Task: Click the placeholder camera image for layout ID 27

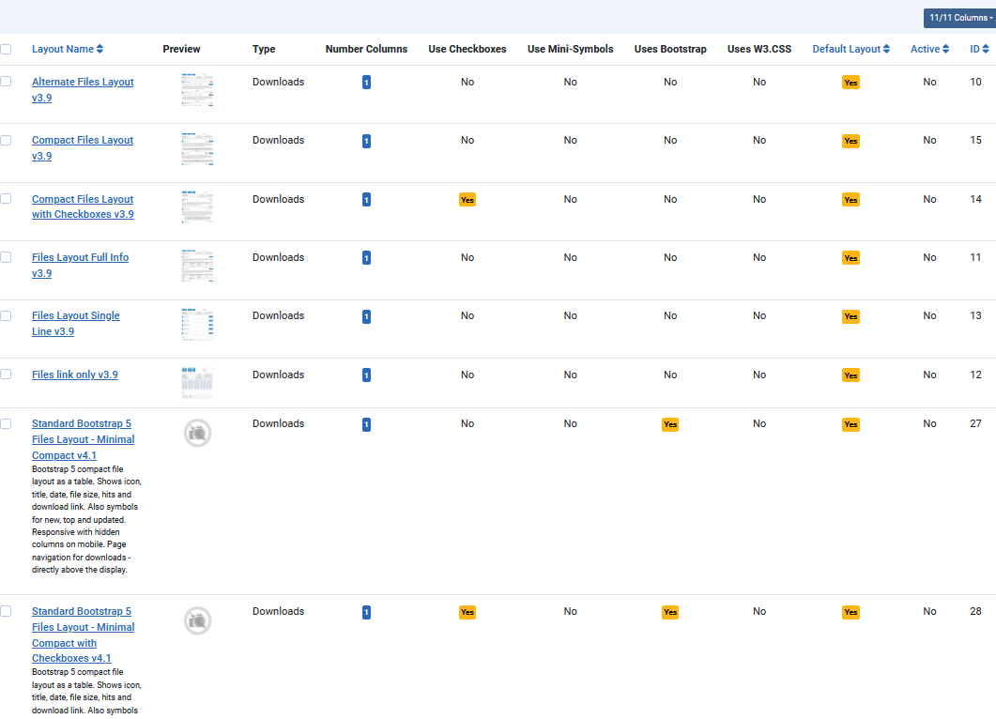Action: pyautogui.click(x=197, y=433)
